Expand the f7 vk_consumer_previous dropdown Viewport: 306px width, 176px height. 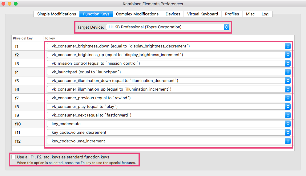pos(169,98)
